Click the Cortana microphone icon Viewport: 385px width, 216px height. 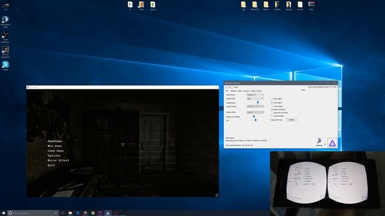56,213
